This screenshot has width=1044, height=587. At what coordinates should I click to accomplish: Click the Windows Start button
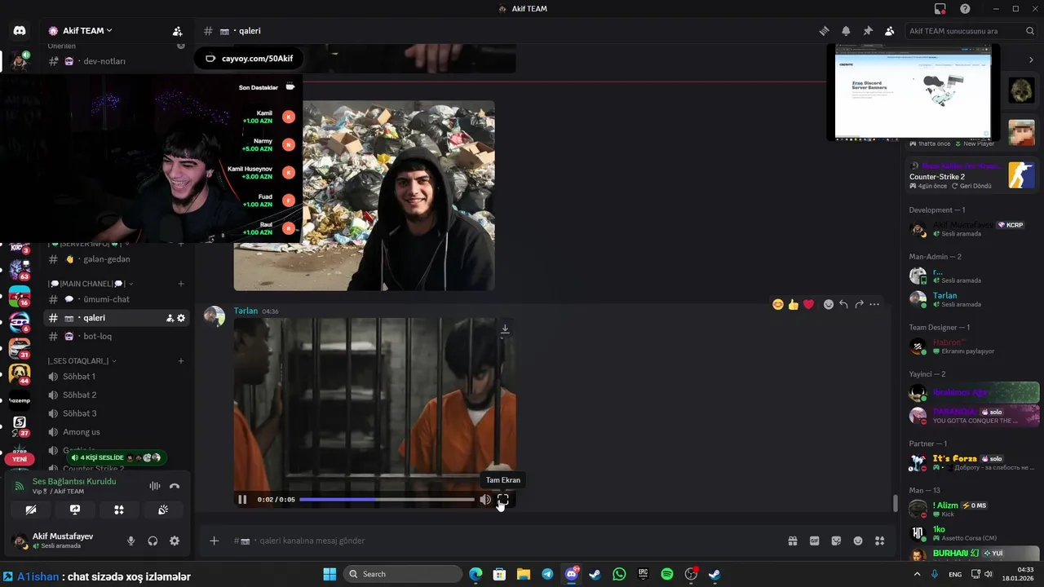(330, 574)
